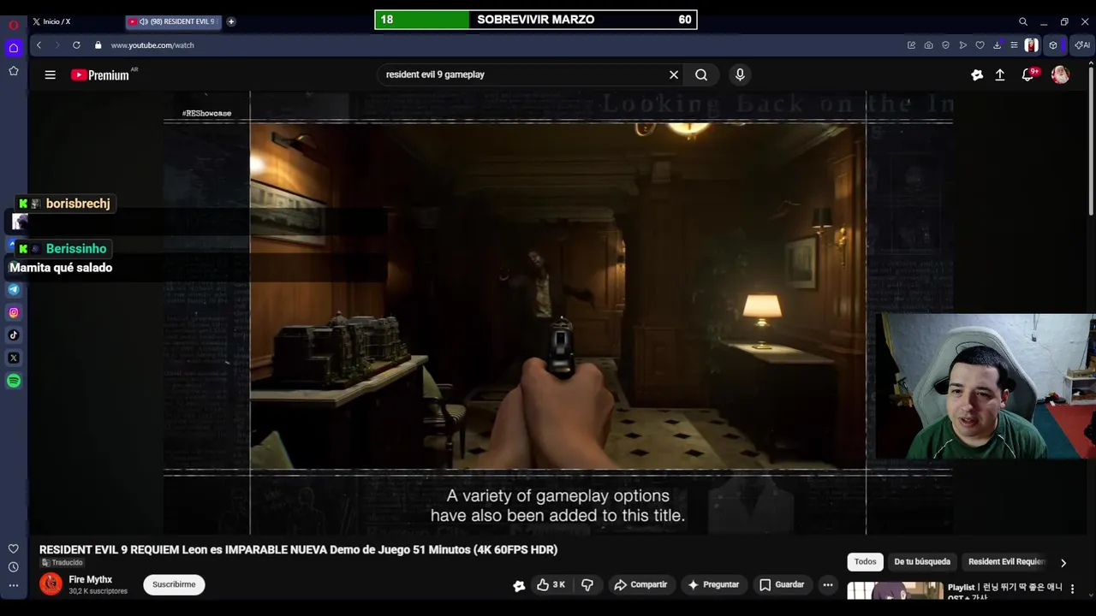Go forward with the browser forward arrow
The height and width of the screenshot is (616, 1096).
pos(57,45)
